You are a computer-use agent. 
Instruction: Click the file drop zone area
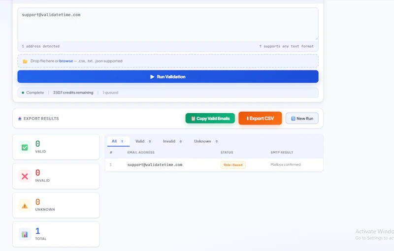point(168,61)
